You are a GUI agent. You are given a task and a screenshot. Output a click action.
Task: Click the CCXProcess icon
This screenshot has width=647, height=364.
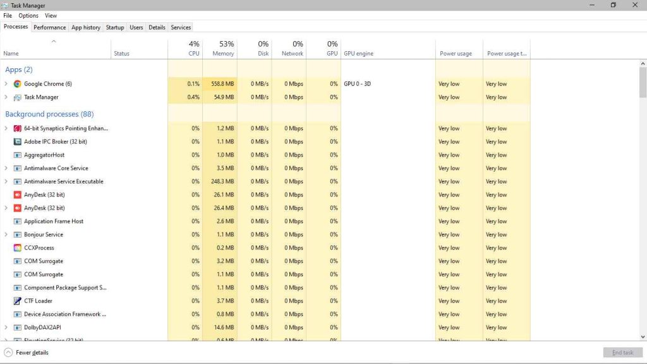17,248
